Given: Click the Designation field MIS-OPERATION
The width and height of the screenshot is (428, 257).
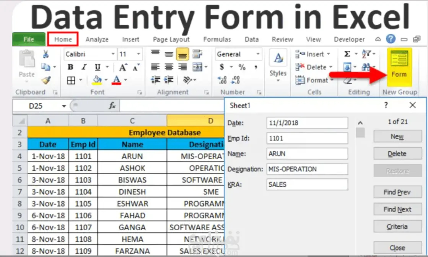Looking at the screenshot, I should (308, 169).
